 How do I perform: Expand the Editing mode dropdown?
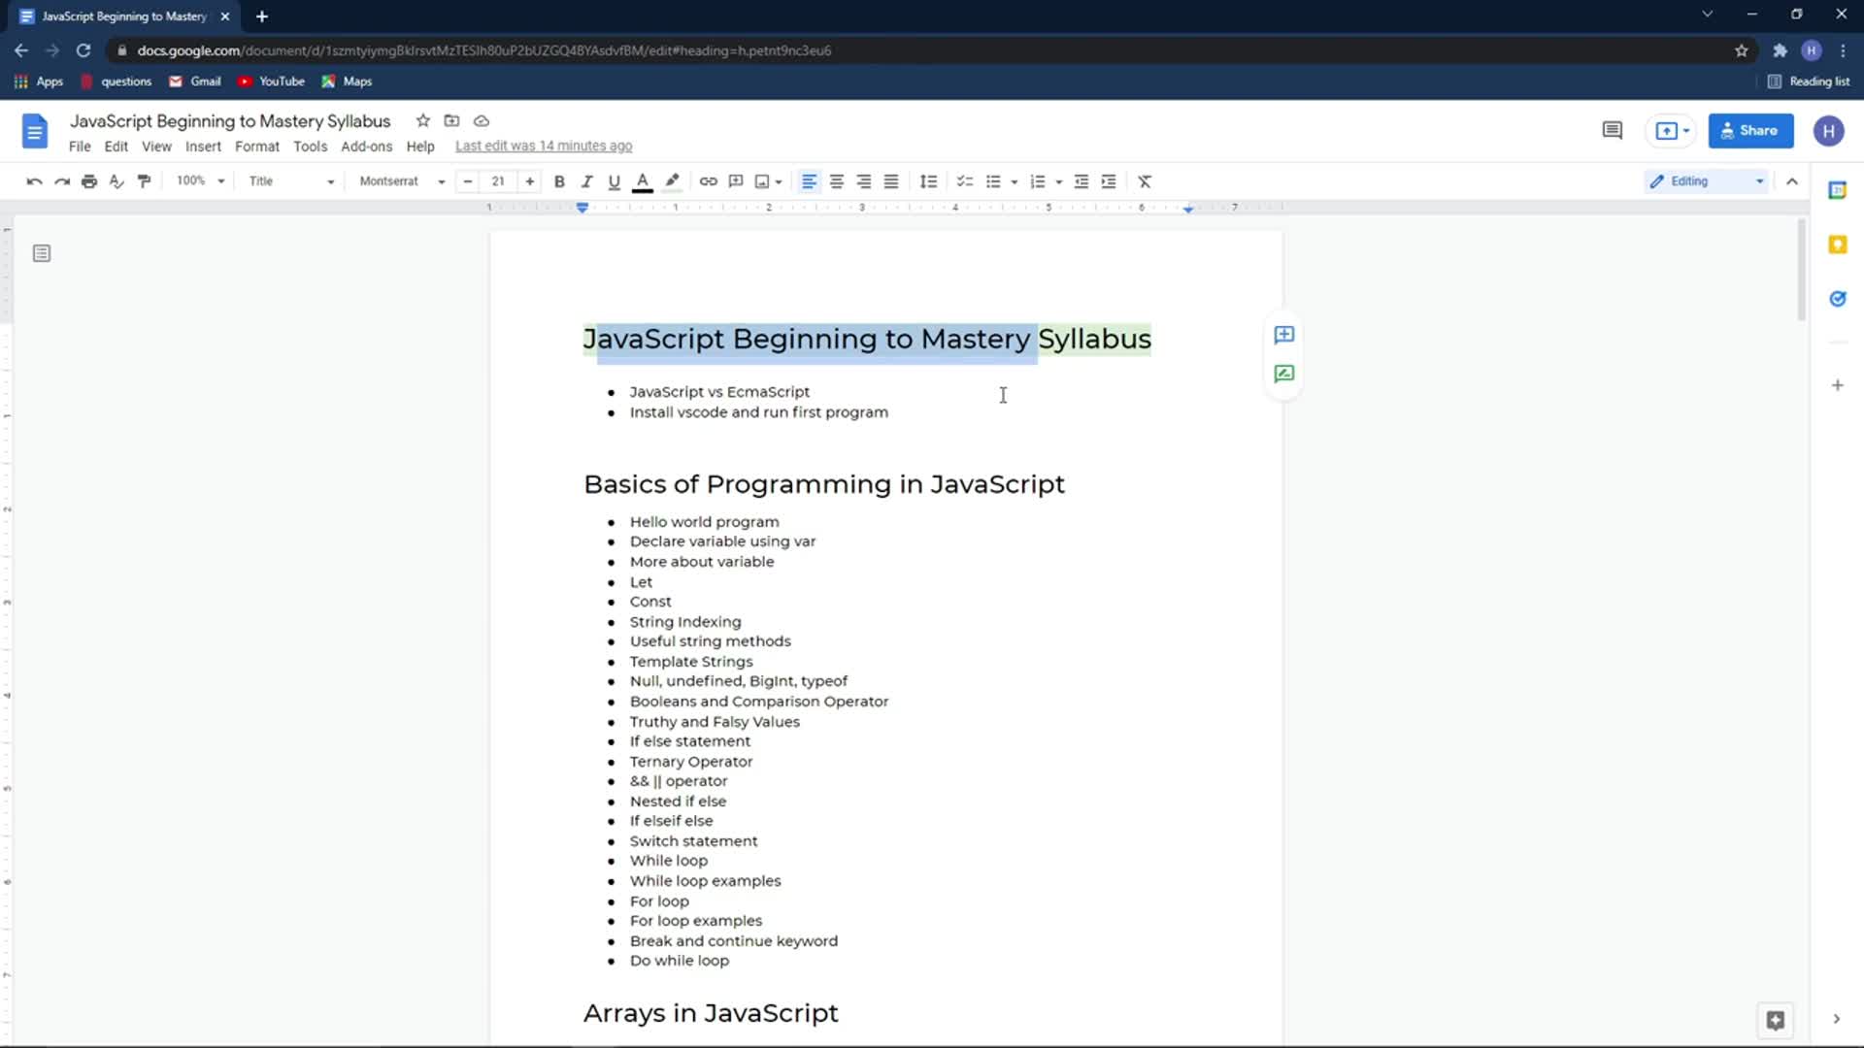click(1706, 181)
